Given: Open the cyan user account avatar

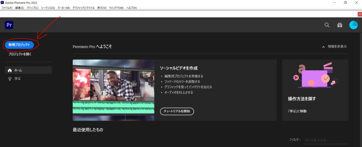Looking at the screenshot, I should pyautogui.click(x=354, y=25).
